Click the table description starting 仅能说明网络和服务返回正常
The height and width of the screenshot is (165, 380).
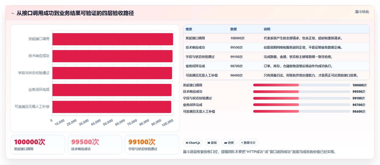point(303,47)
